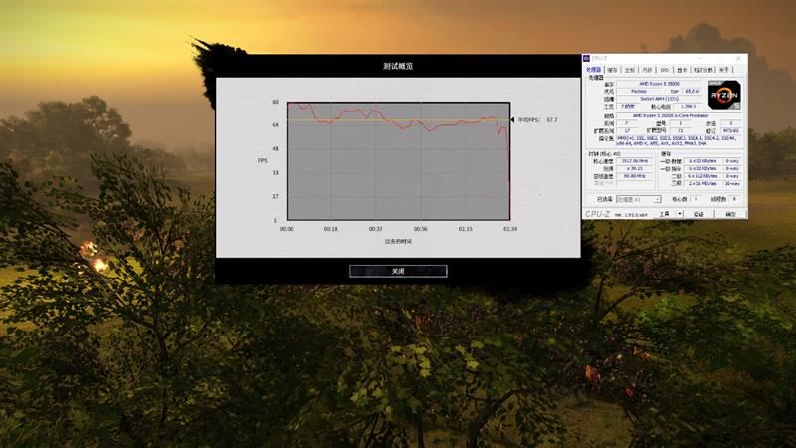The height and width of the screenshot is (448, 796).
Task: Close the CPU-Z window
Action: (738, 58)
